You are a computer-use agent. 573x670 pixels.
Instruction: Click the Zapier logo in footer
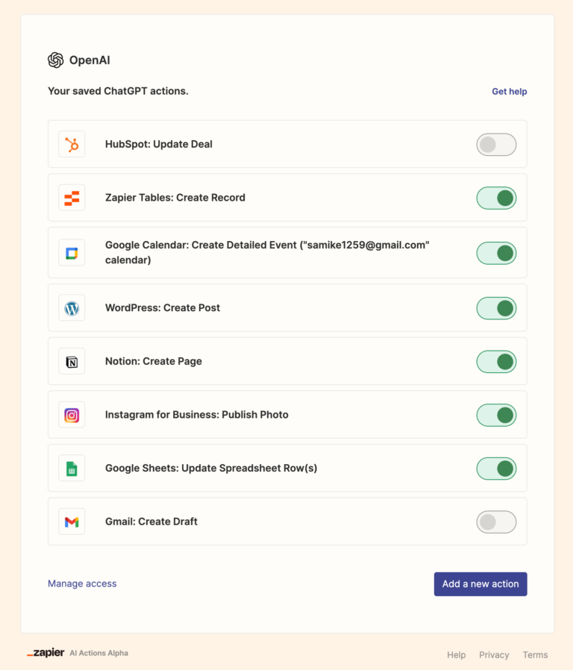click(46, 653)
